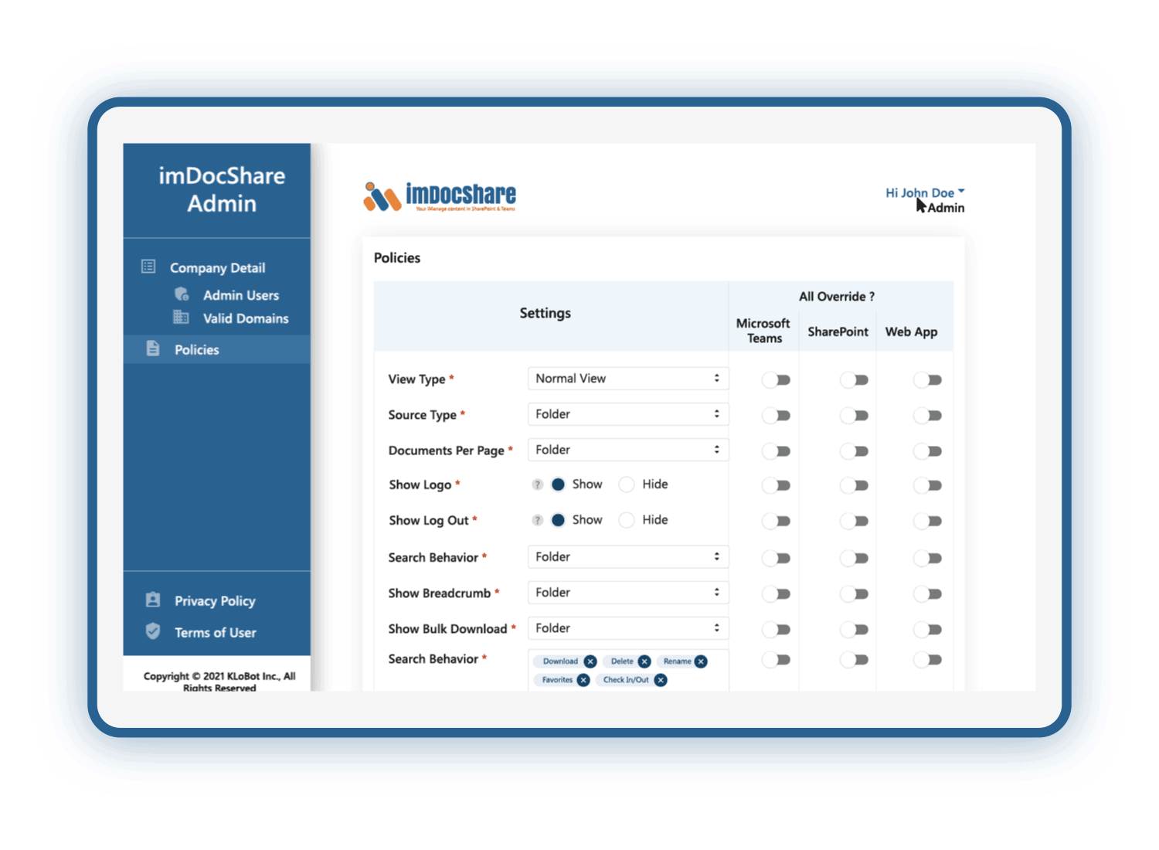Toggle Web App override for View Type

[927, 379]
